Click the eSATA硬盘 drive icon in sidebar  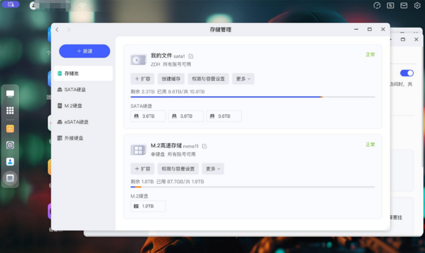pyautogui.click(x=59, y=122)
